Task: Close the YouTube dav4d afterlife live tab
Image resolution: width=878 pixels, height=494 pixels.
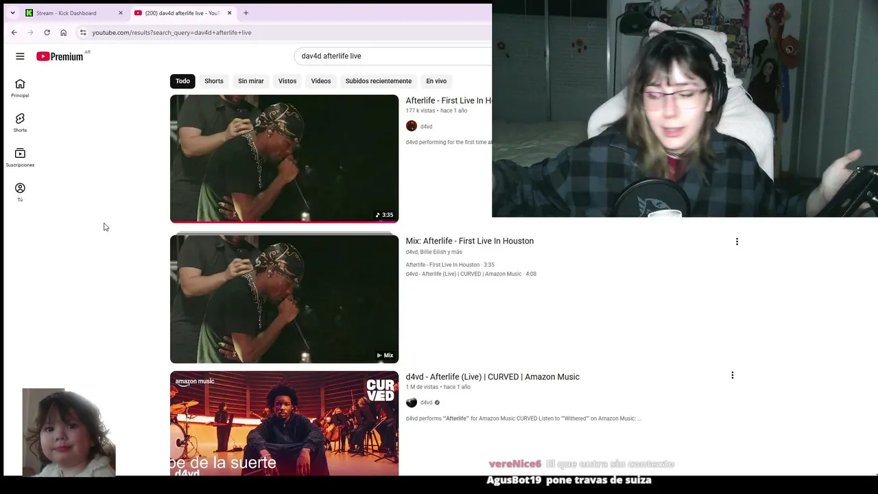Action: (229, 13)
